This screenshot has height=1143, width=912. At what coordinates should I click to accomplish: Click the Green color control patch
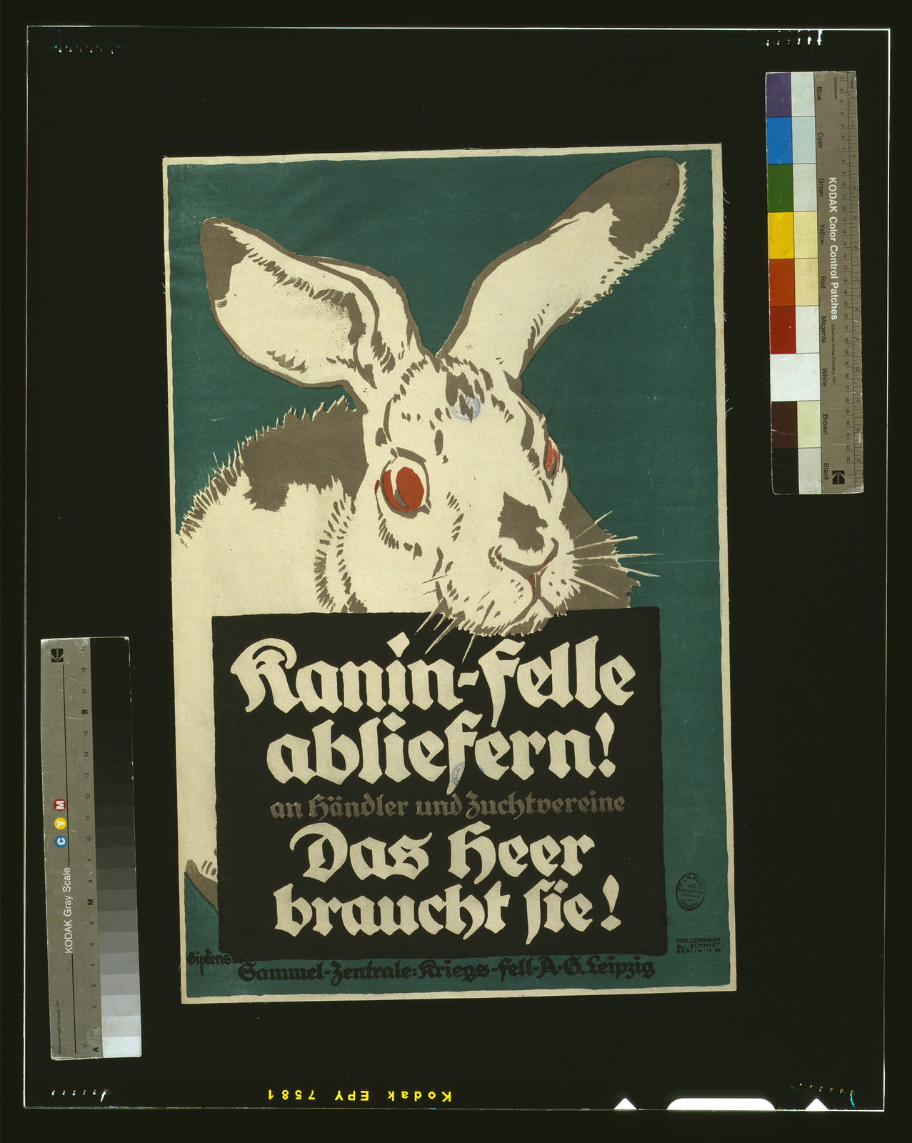[x=780, y=187]
